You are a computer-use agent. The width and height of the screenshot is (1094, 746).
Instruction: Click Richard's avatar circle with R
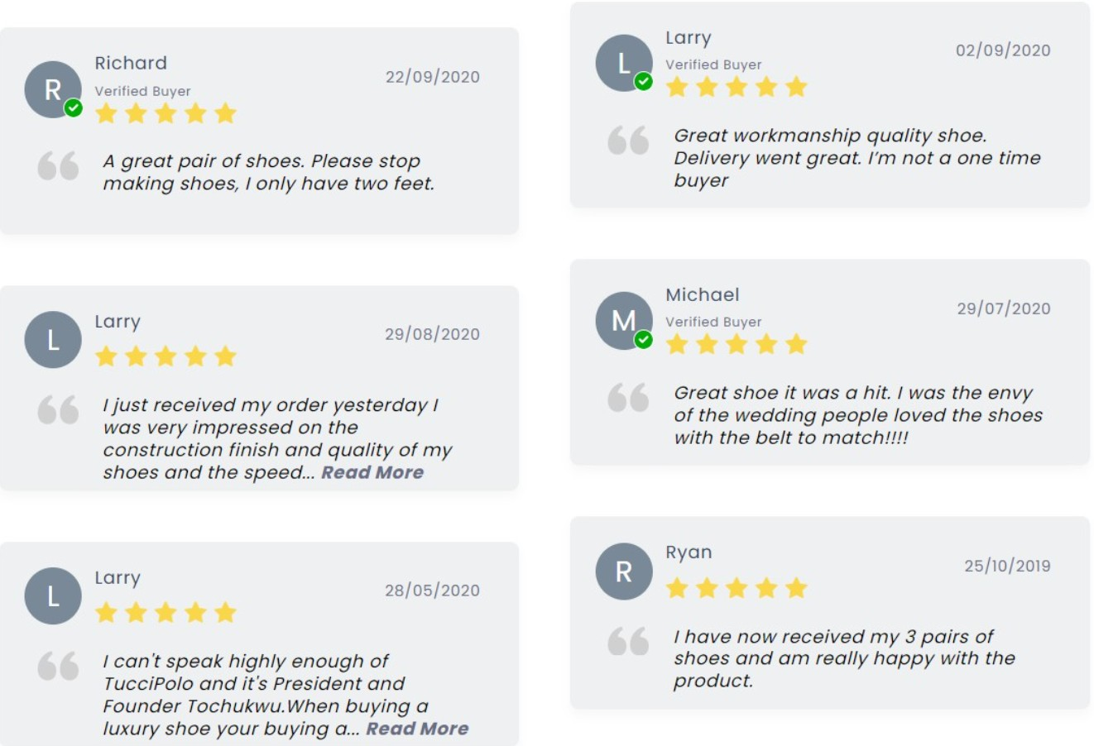pos(52,89)
